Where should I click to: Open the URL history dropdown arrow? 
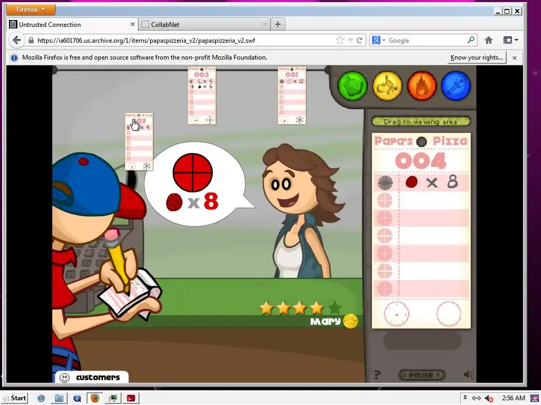(350, 40)
